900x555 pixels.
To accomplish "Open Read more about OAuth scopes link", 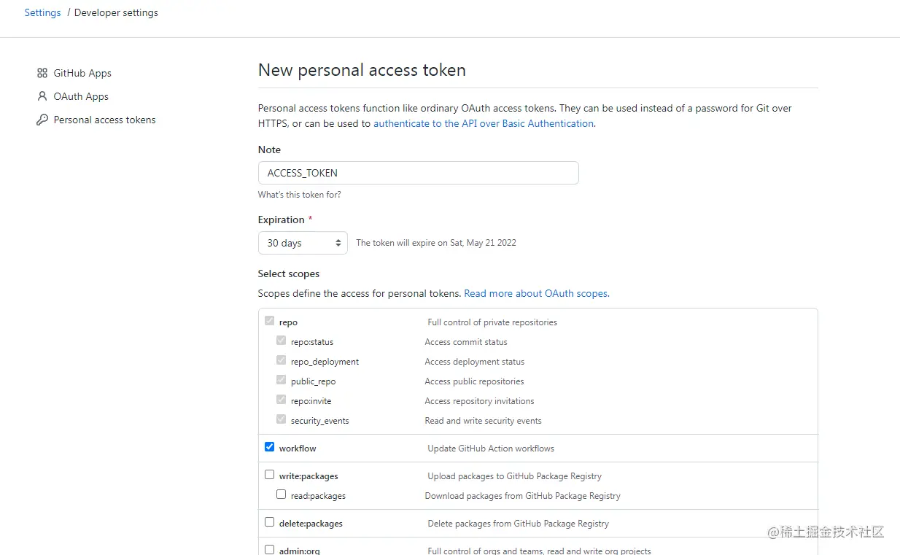I will 536,293.
